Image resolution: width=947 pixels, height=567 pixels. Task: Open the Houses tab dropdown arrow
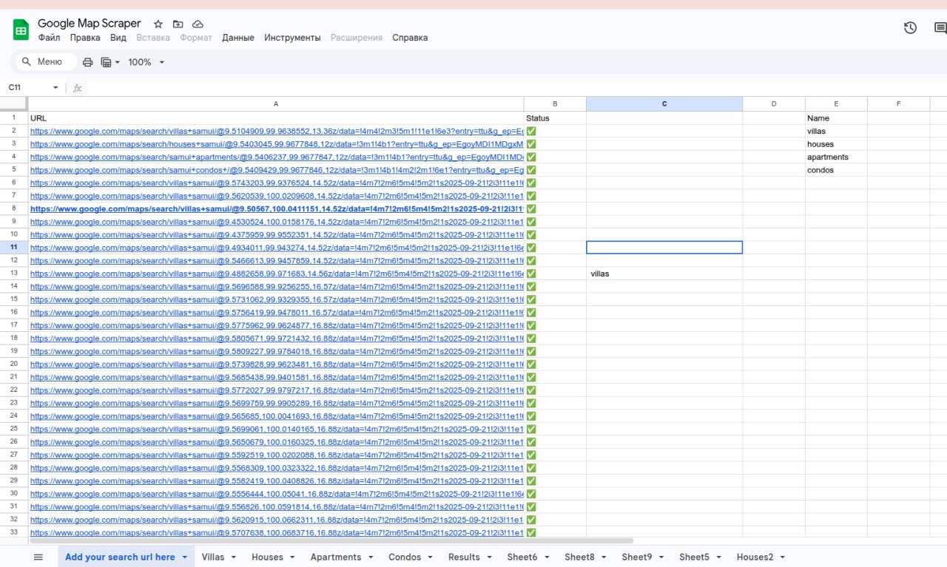point(292,557)
